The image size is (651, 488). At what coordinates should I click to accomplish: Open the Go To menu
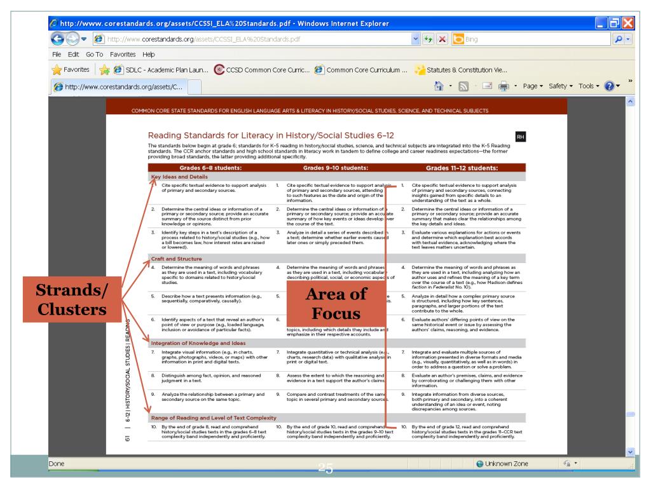(x=94, y=55)
